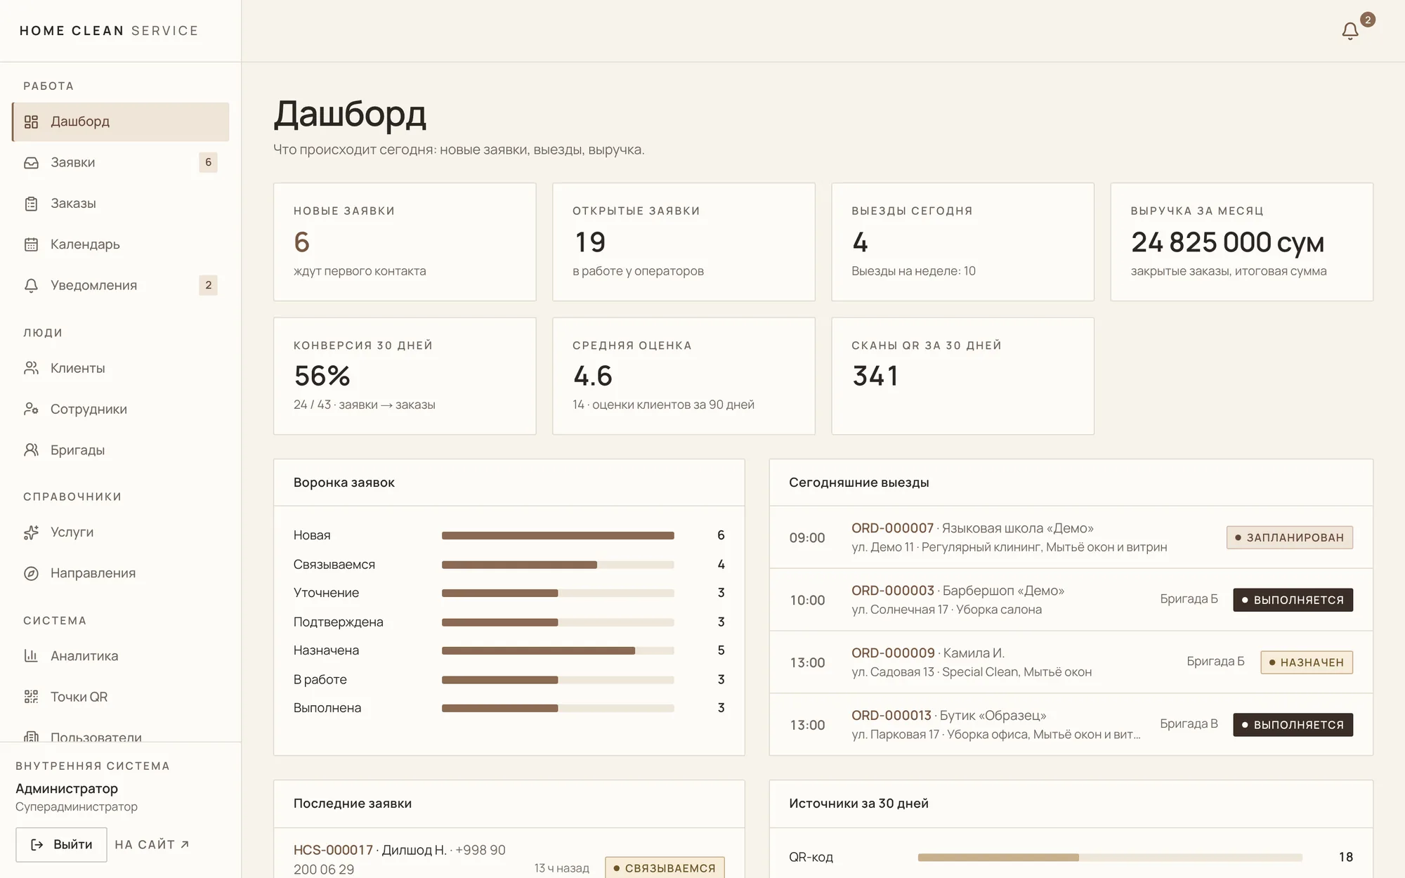Click the СРЕДНЯЯ ОЦЕНКА card
This screenshot has width=1405, height=878.
point(684,376)
